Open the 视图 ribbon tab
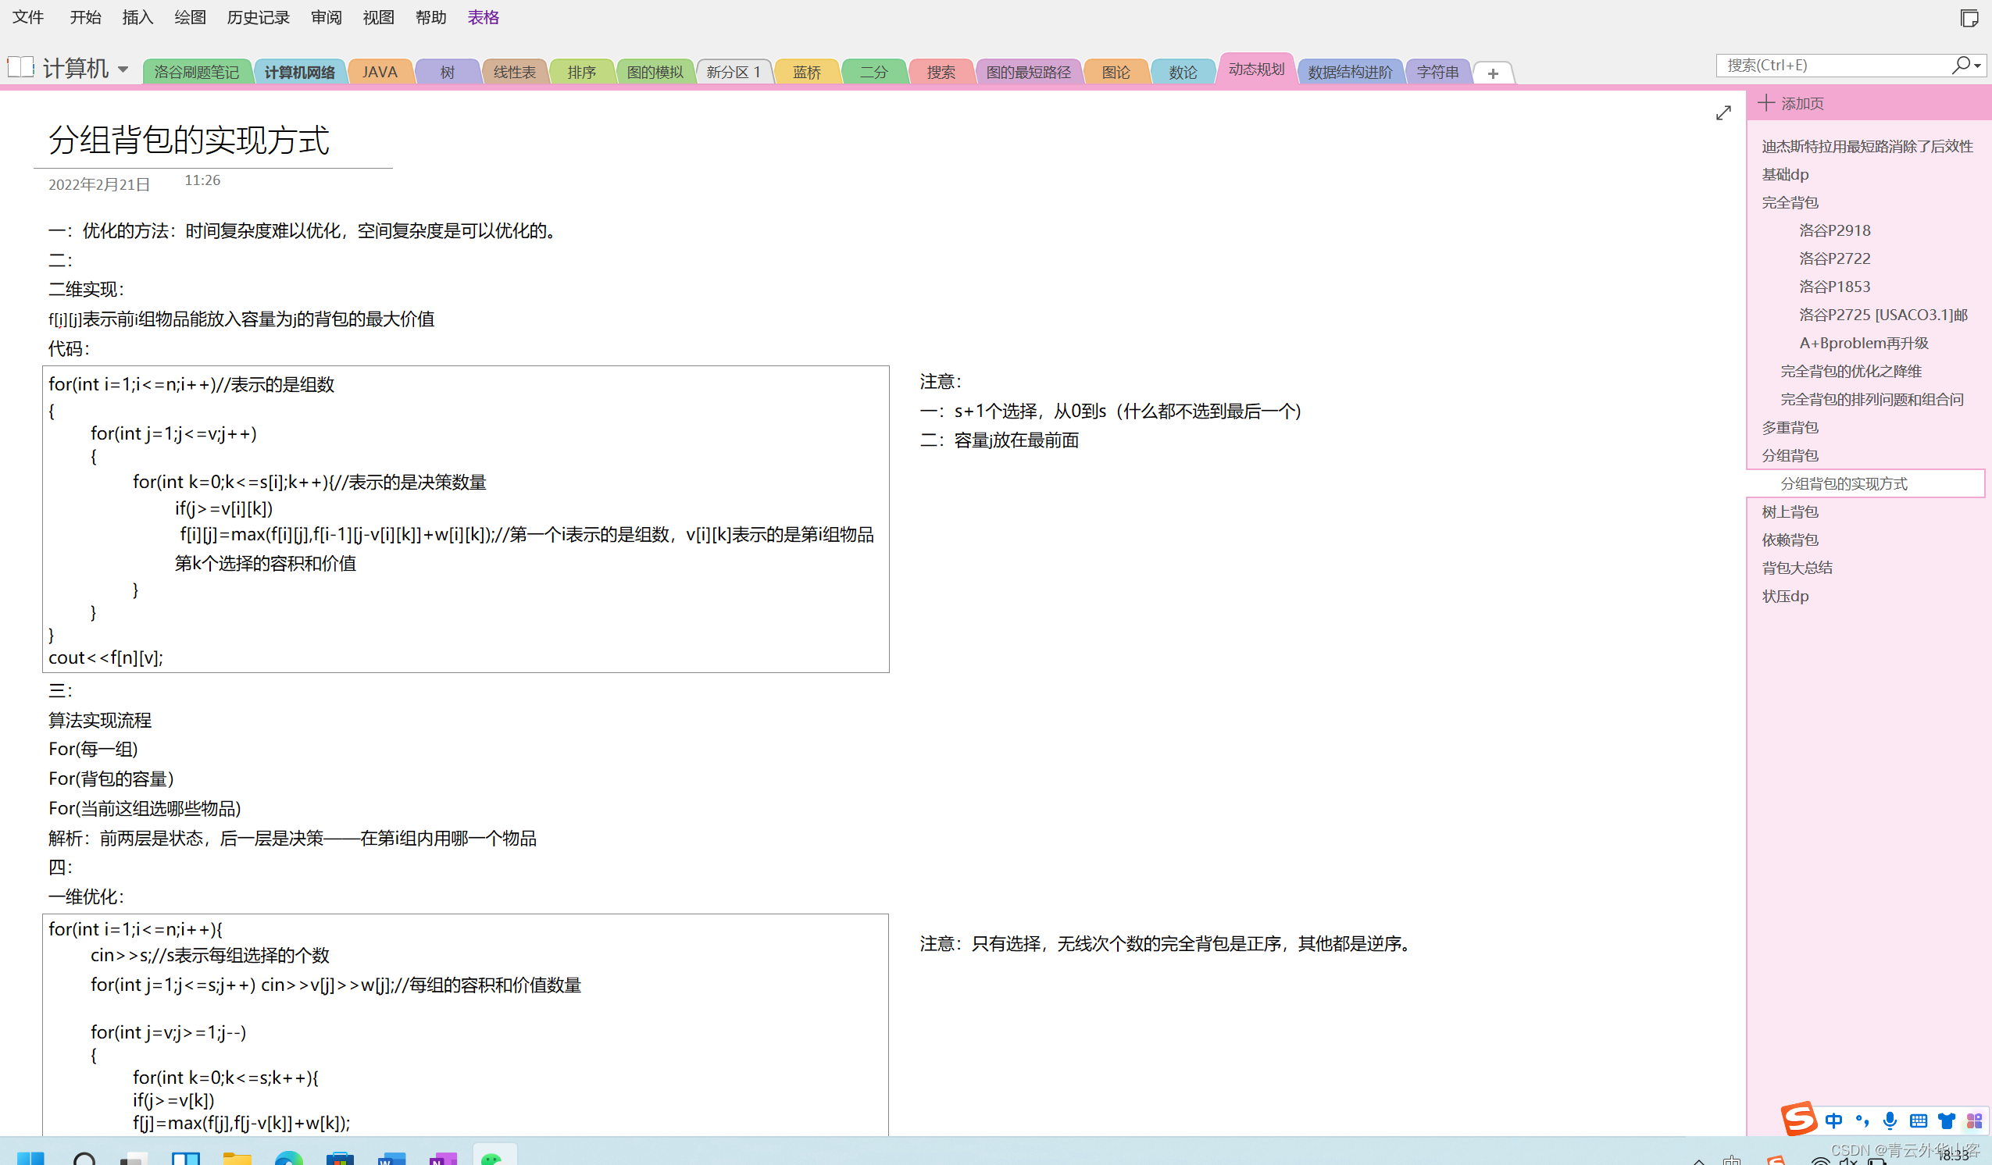1992x1165 pixels. pyautogui.click(x=378, y=17)
